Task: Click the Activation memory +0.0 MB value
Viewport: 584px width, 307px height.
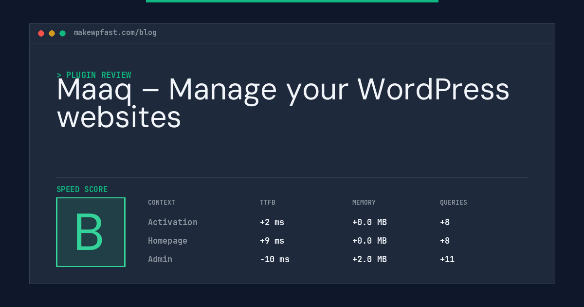Action: [x=369, y=222]
